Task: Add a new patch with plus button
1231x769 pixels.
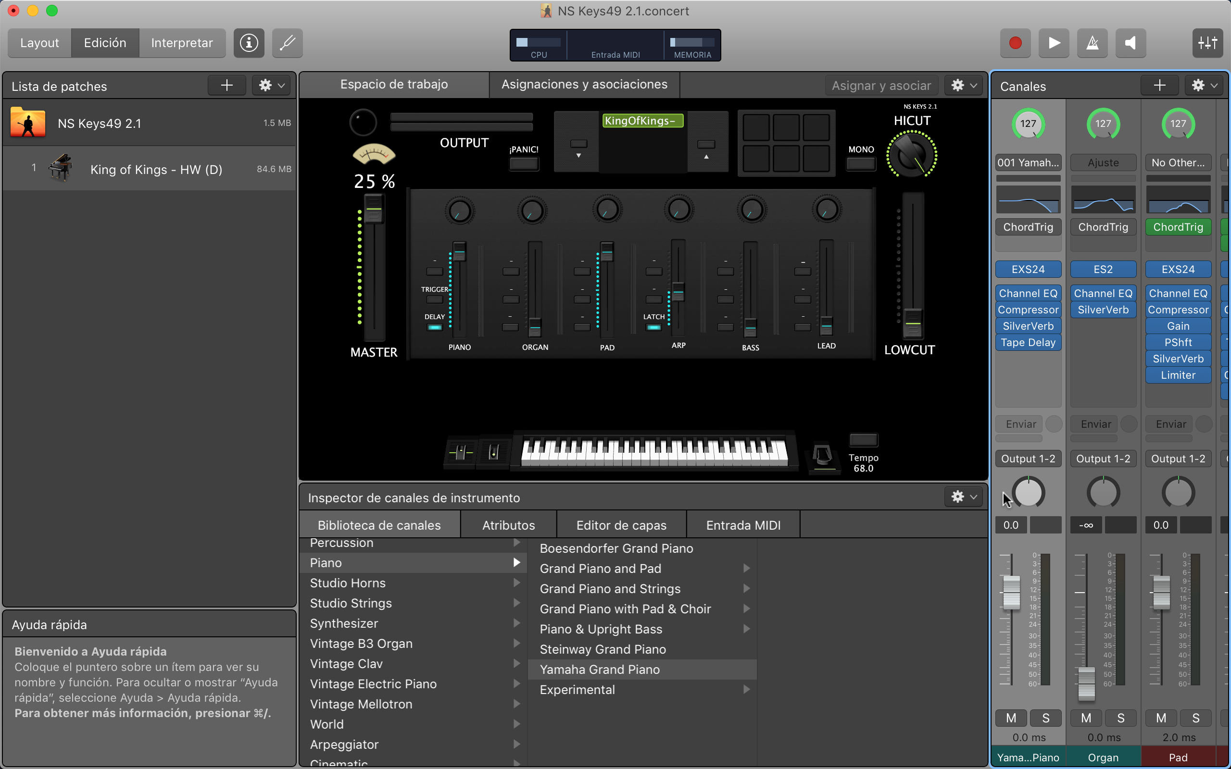Action: 227,86
